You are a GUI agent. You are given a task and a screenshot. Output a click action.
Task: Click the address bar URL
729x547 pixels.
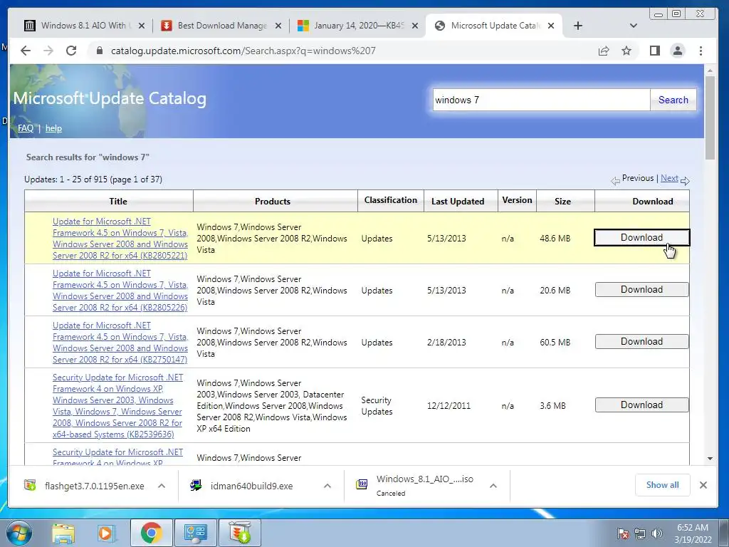pyautogui.click(x=243, y=51)
